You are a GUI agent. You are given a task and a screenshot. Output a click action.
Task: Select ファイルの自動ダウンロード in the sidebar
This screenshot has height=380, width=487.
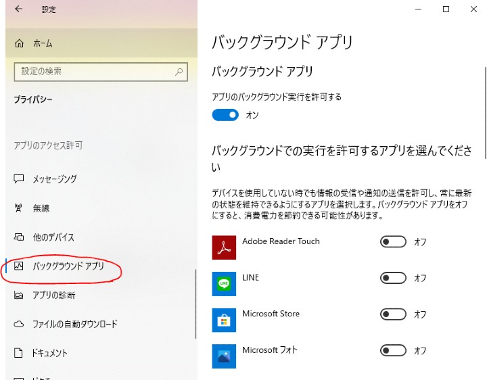101,324
